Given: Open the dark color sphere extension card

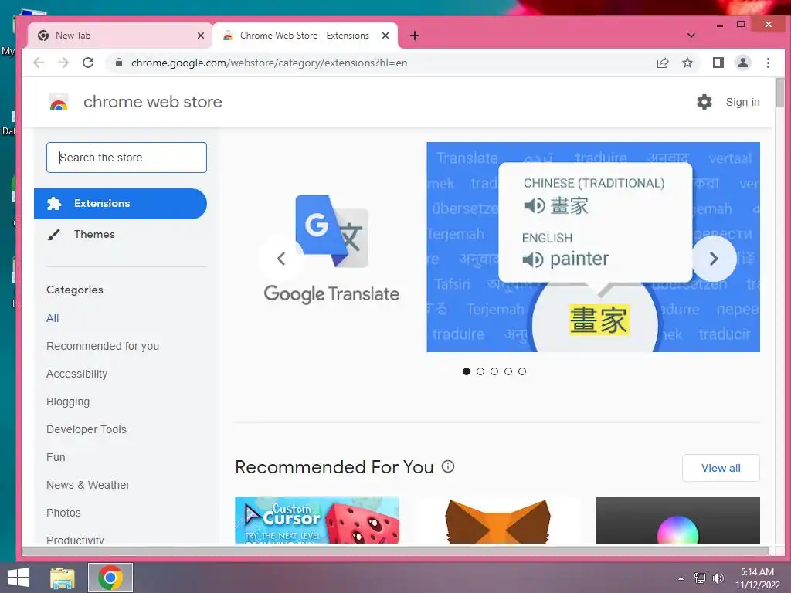Looking at the screenshot, I should 677,520.
